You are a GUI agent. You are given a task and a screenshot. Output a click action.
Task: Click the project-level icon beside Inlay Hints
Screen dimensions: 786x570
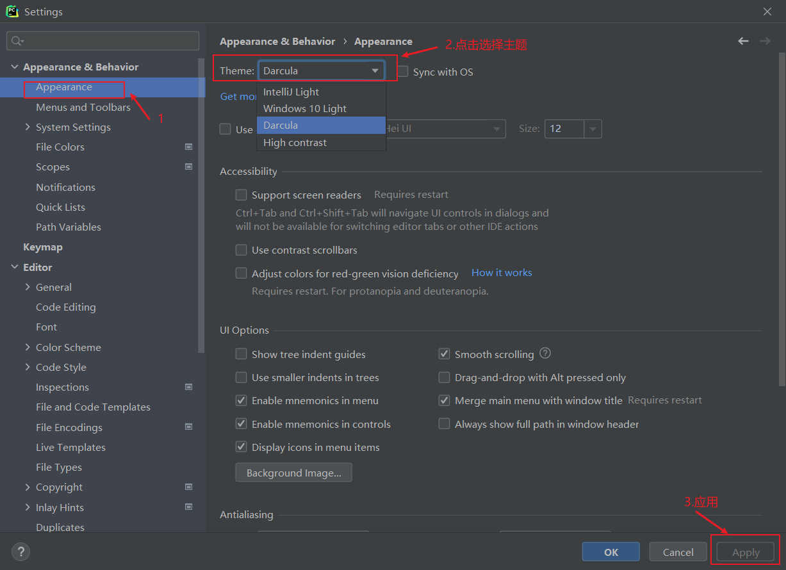coord(188,507)
